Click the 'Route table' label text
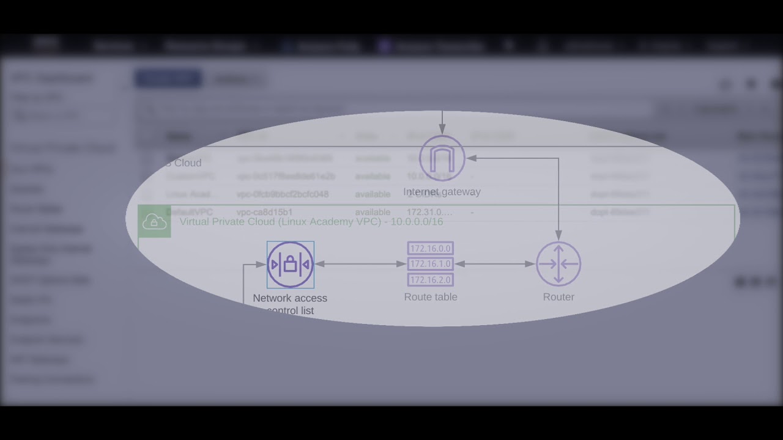This screenshot has width=783, height=440. point(431,297)
